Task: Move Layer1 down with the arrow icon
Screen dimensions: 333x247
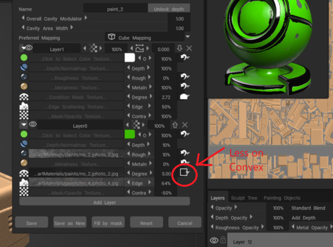Action: [x=180, y=48]
